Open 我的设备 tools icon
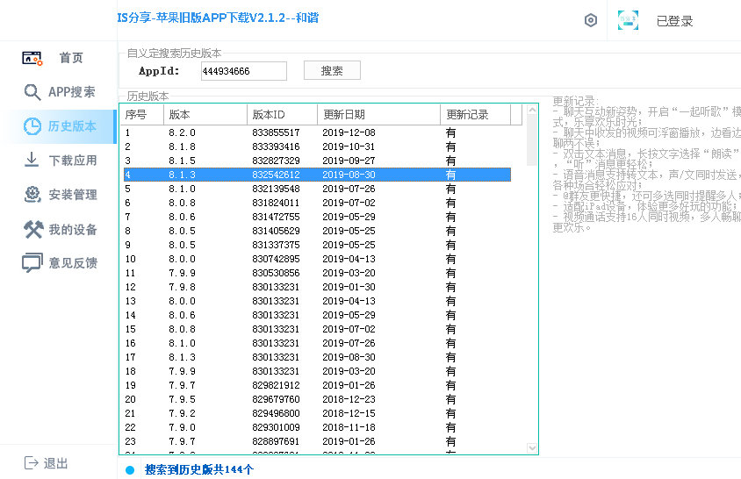Screen dimensions: 741x479 [32, 230]
